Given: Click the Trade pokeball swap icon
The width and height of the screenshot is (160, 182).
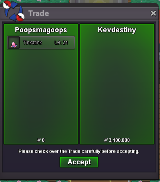Looking at the screenshot, I should point(14,11).
